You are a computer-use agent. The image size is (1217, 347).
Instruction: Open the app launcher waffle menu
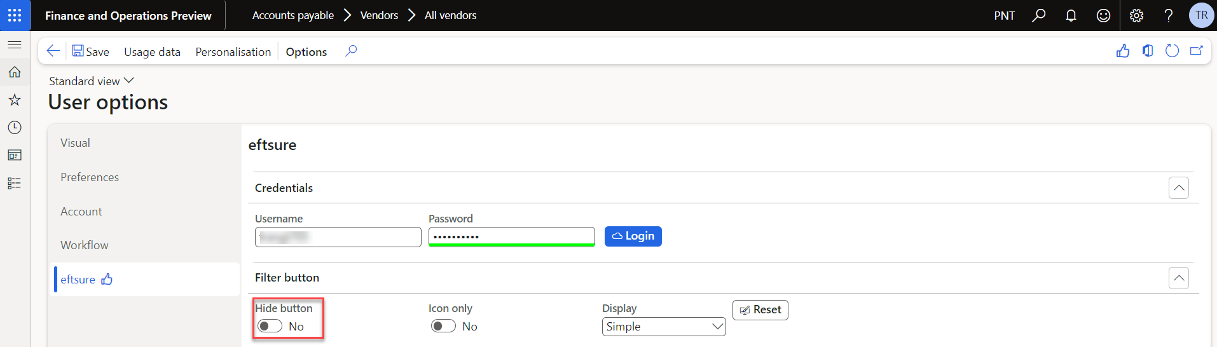point(15,15)
